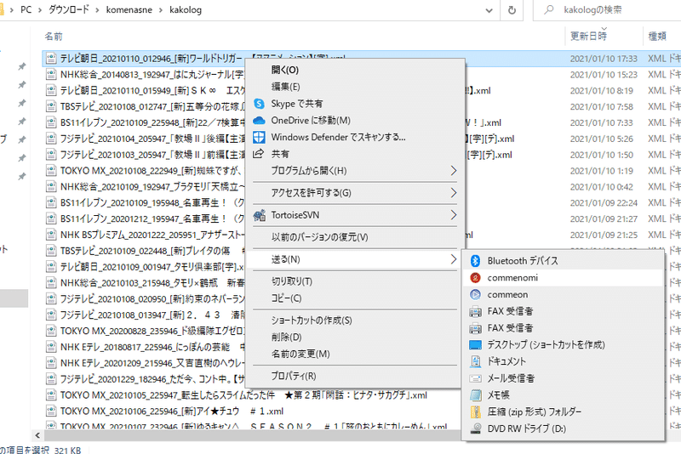Image resolution: width=681 pixels, height=454 pixels.
Task: Click ダウンロード in breadcrumb path
Action: [69, 9]
